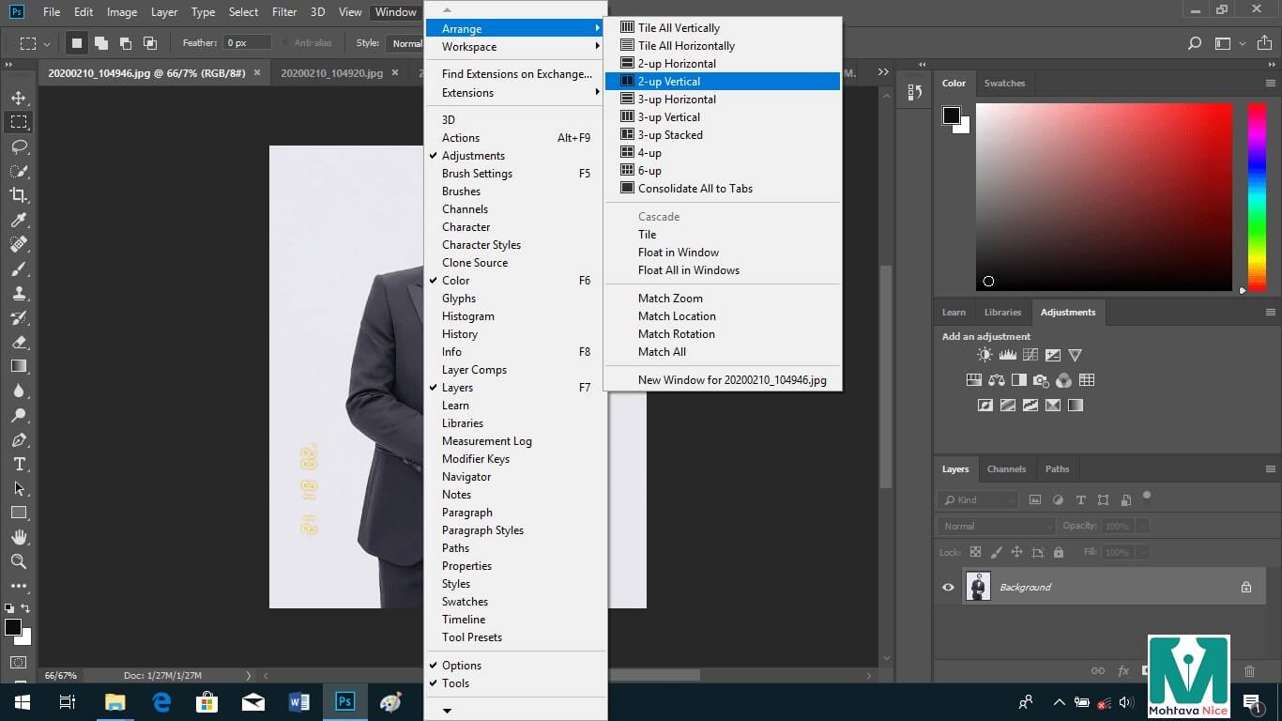Select the Brush tool
This screenshot has height=721, width=1282.
19,268
